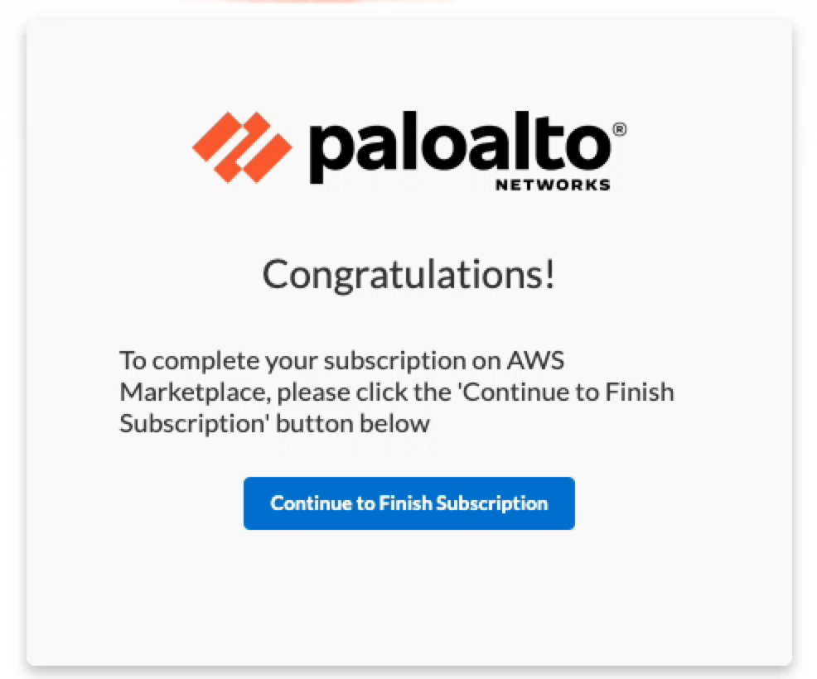The image size is (817, 679).
Task: Click the registered trademark symbol beside the logo
Action: tap(621, 130)
